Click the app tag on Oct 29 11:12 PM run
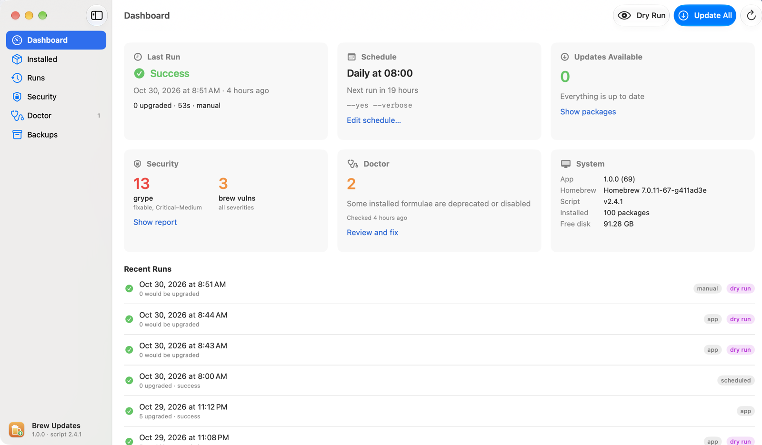The height and width of the screenshot is (445, 762). coord(745,411)
